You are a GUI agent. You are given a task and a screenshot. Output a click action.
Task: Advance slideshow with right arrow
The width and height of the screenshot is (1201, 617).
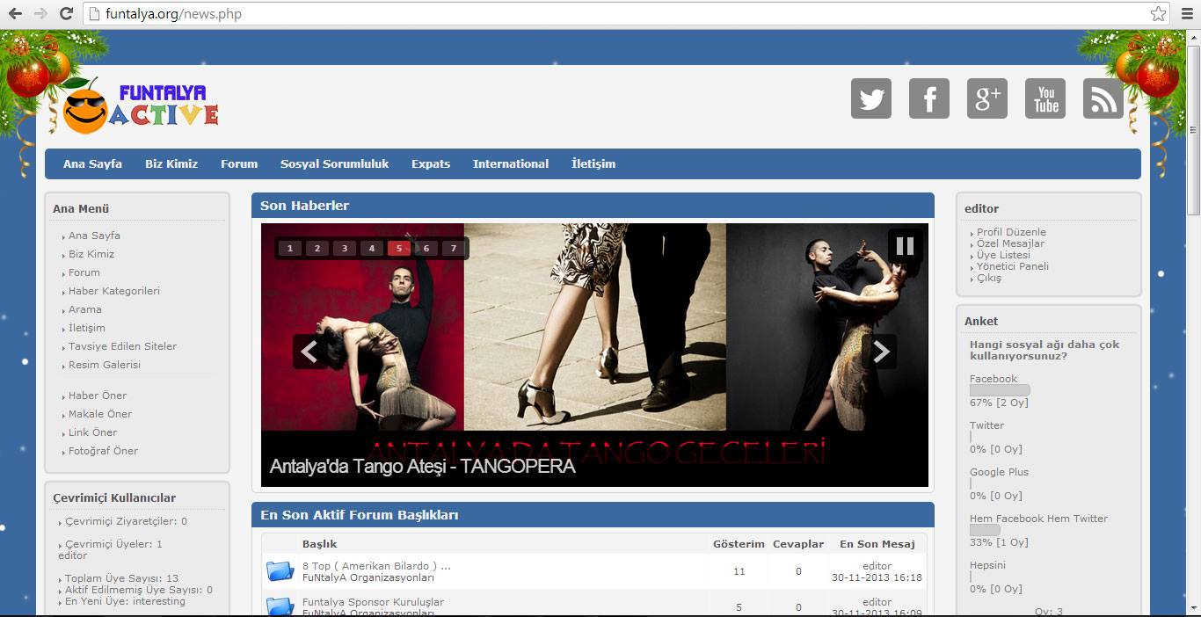click(x=880, y=352)
